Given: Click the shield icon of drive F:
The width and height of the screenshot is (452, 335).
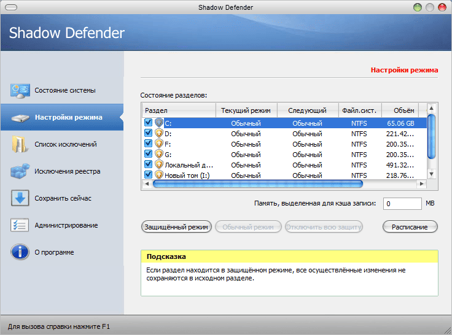Looking at the screenshot, I should [159, 144].
